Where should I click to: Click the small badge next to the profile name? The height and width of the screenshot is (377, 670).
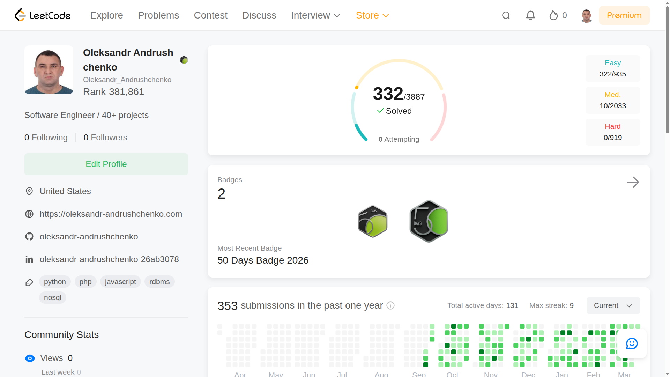click(184, 60)
